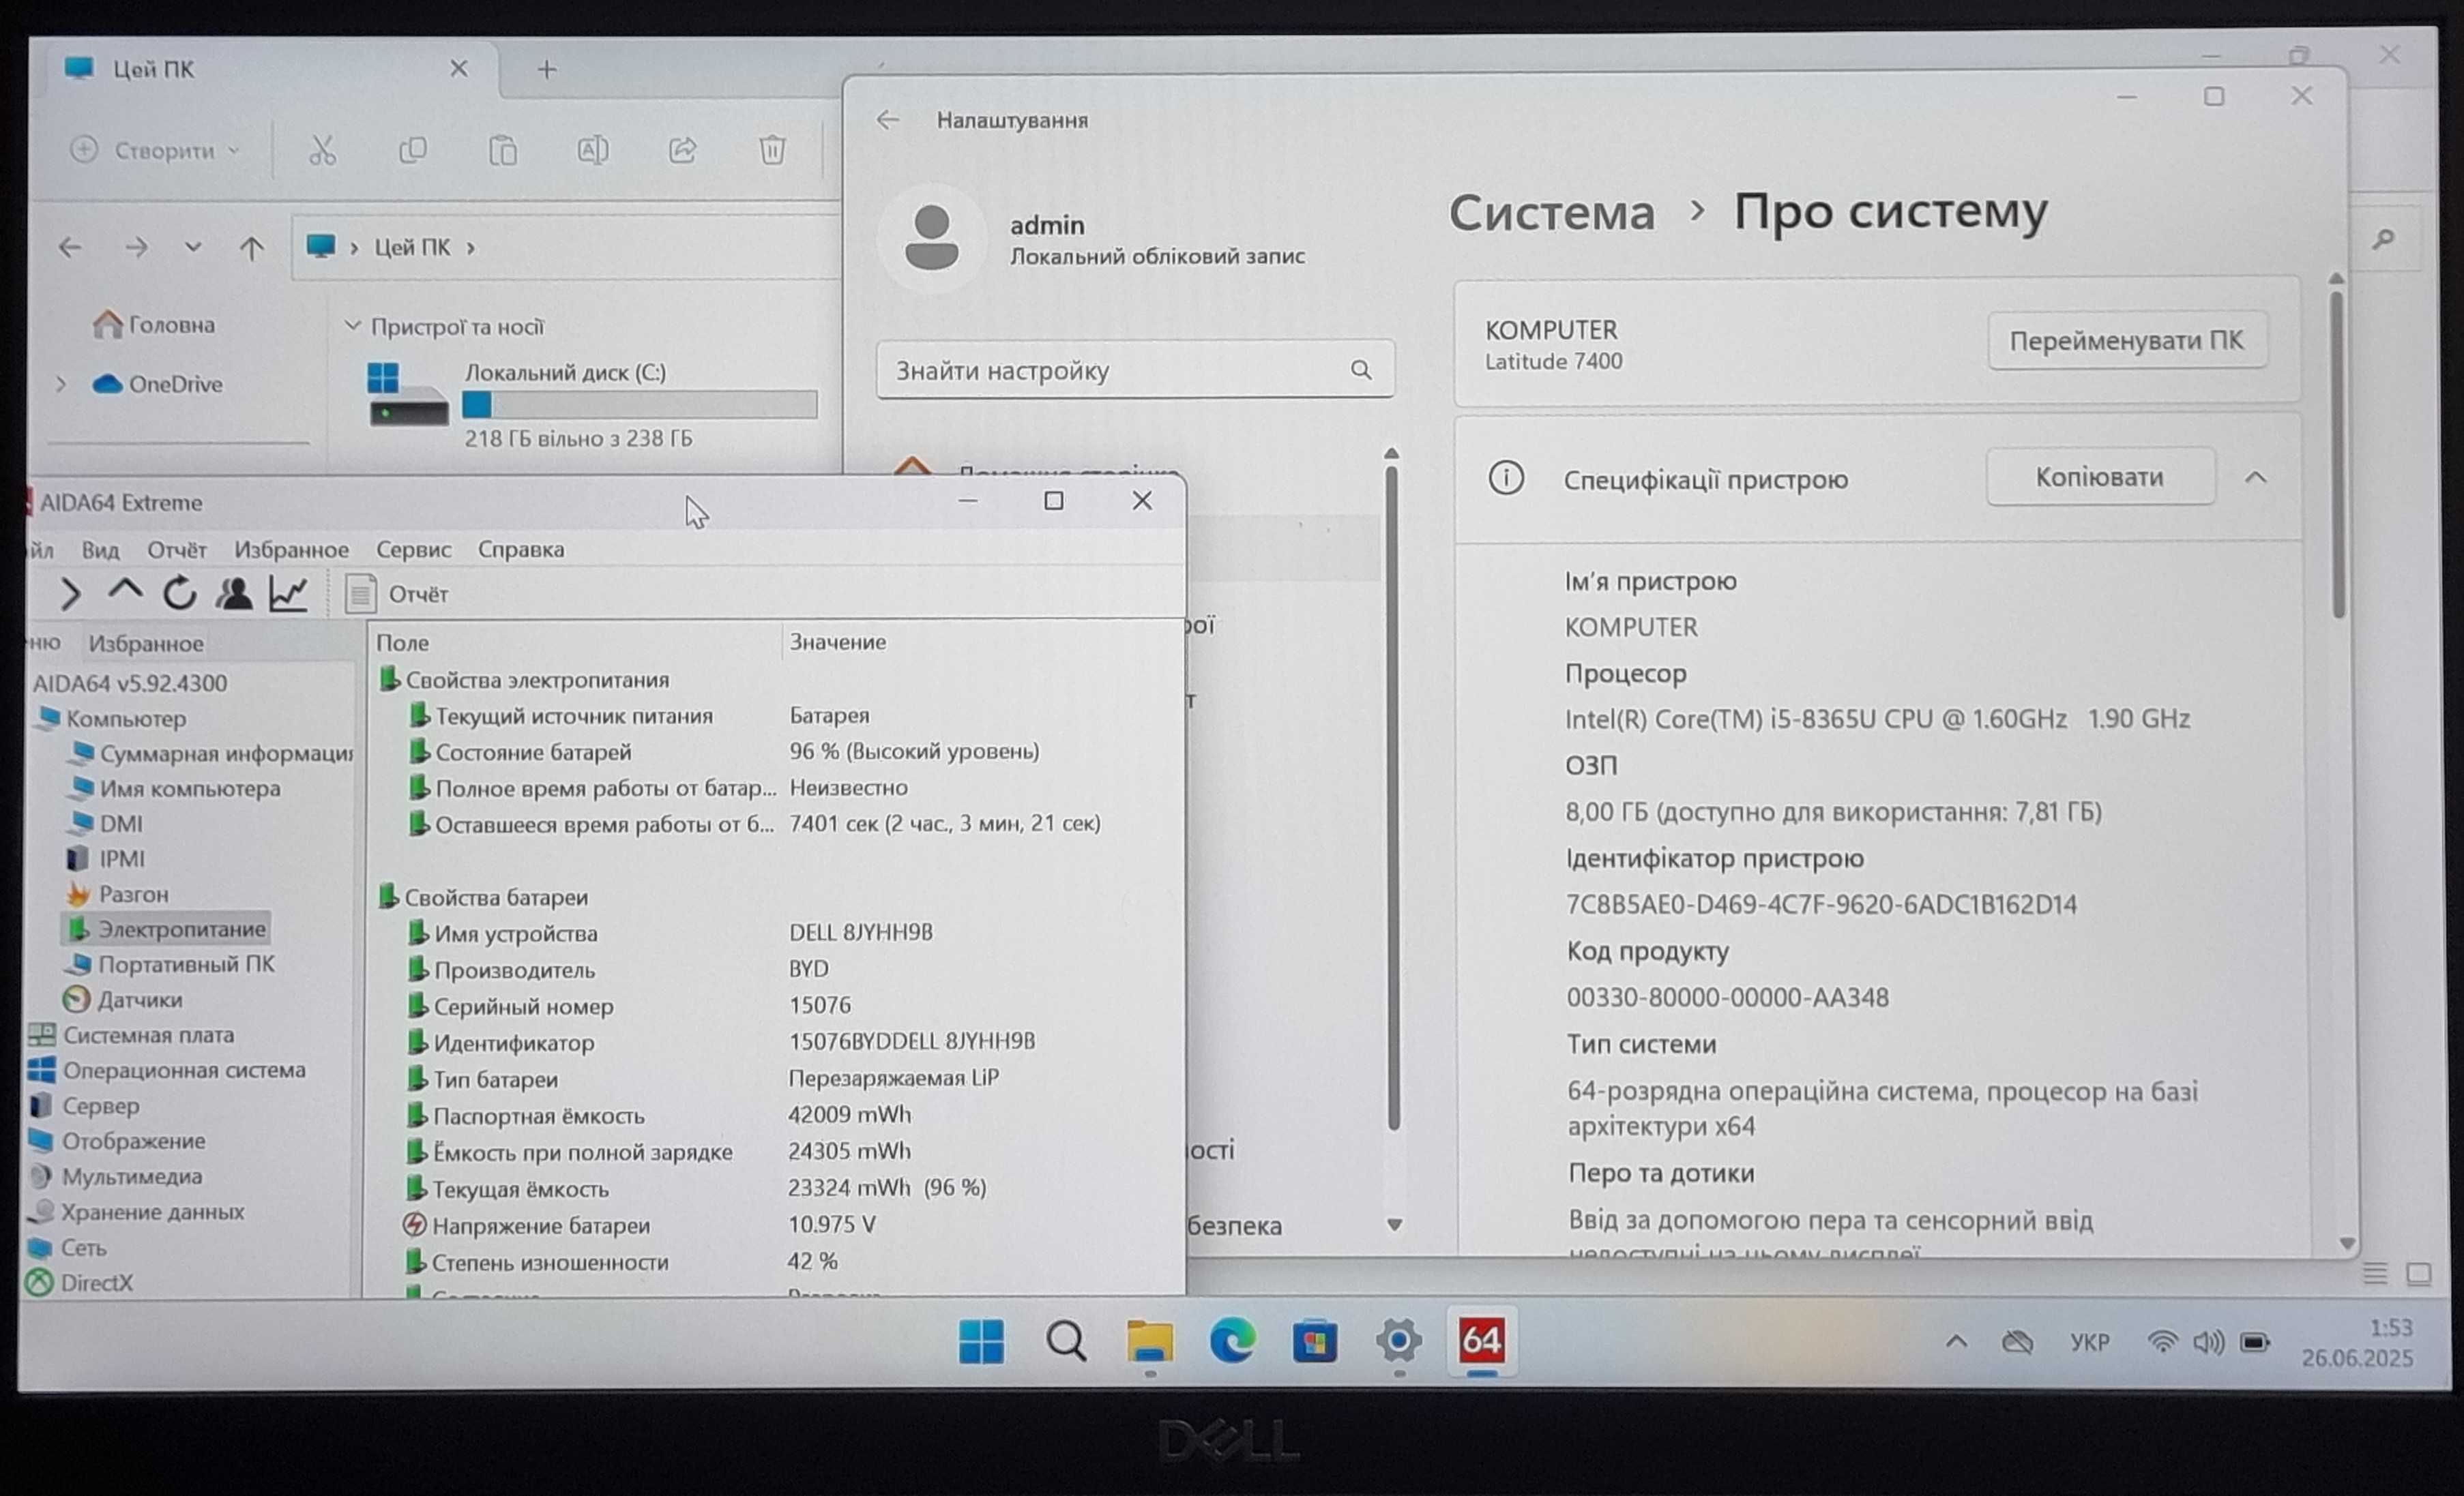The width and height of the screenshot is (2464, 1496).
Task: Click the Paste icon in File Explorer toolbar
Action: (x=502, y=150)
